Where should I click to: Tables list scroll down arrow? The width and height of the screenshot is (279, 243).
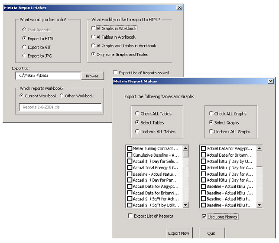click(x=185, y=205)
